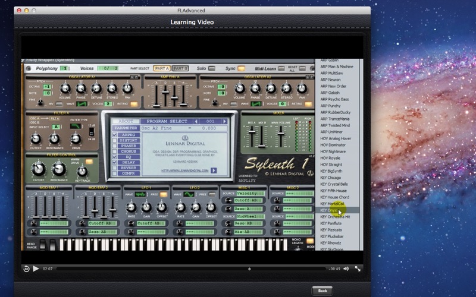Click the Oscillator A1 Stereo knob
The image size is (476, 297).
(x=112, y=89)
